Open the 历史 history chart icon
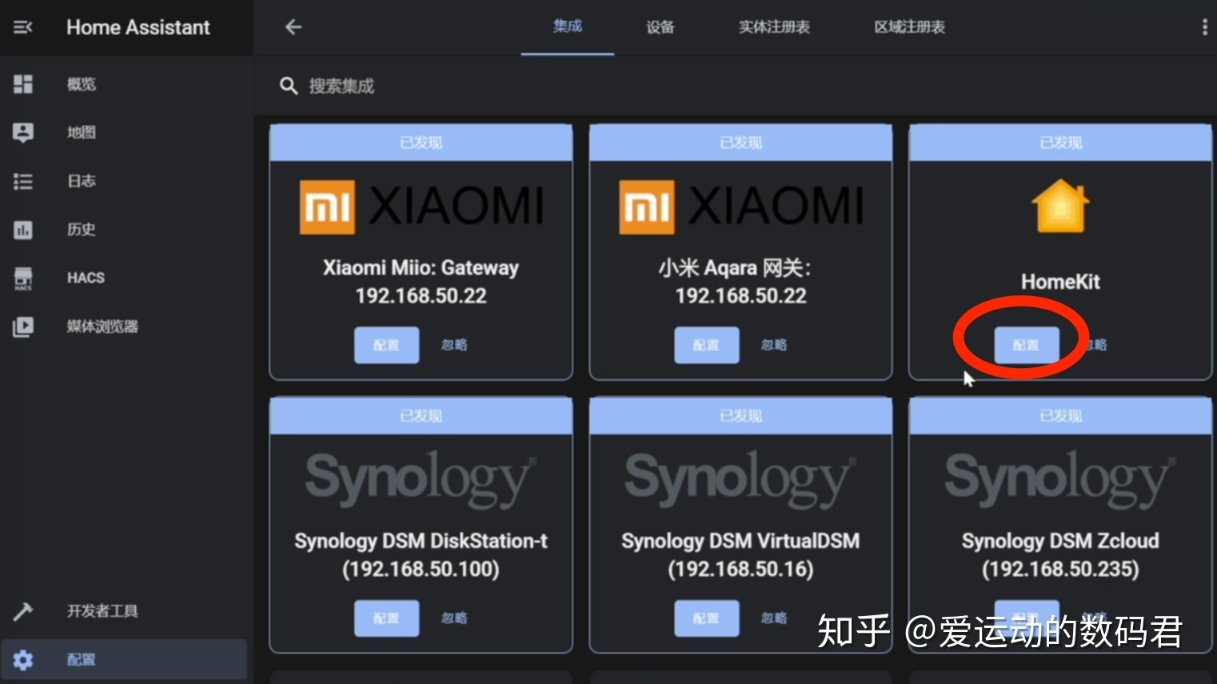The image size is (1217, 684). point(23,230)
